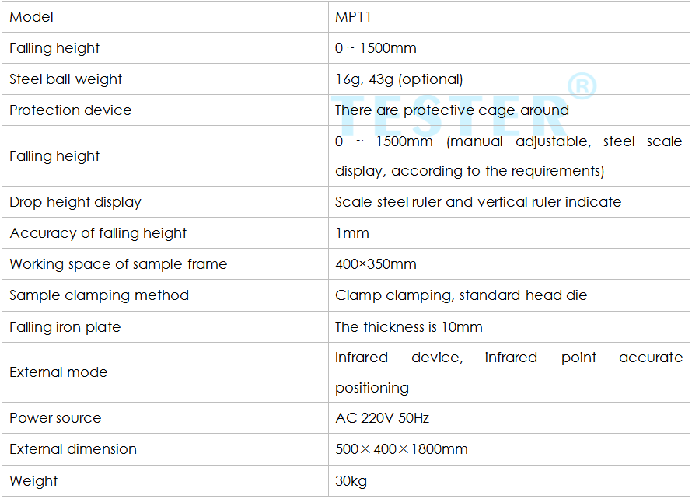Screen dimensions: 692x499
Task: Click the Model label cell
Action: pyautogui.click(x=165, y=17)
